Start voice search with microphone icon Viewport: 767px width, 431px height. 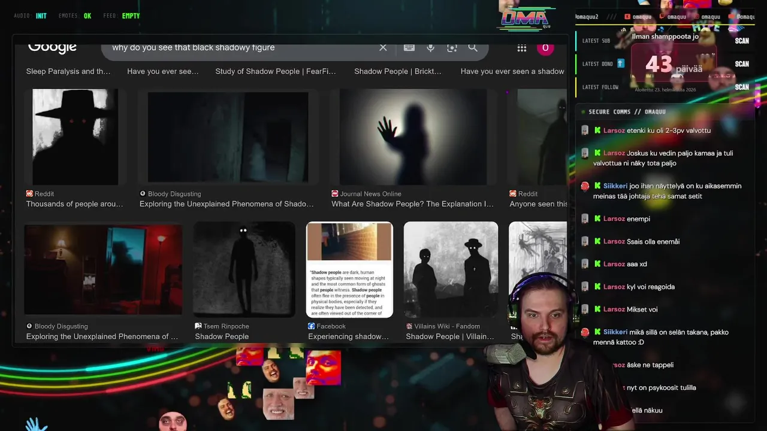[430, 47]
